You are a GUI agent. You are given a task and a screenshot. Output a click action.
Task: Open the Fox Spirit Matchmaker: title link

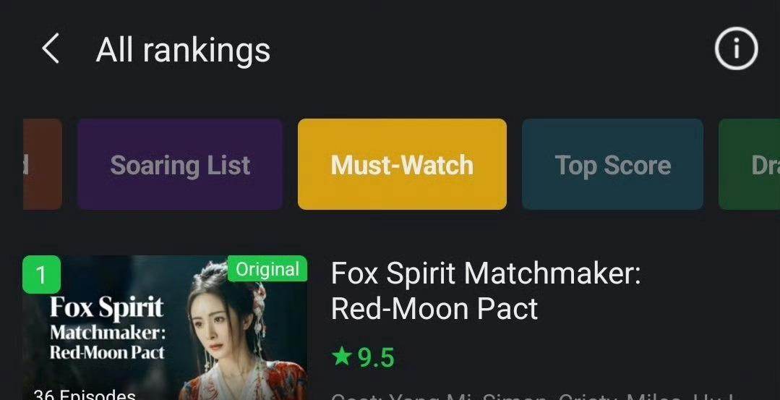coord(486,273)
